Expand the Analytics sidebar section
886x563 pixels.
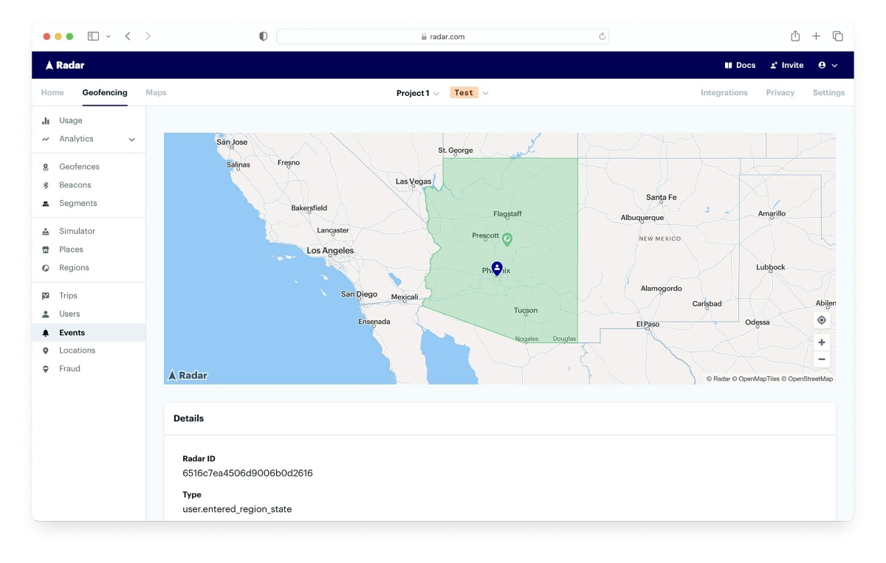[x=131, y=139]
